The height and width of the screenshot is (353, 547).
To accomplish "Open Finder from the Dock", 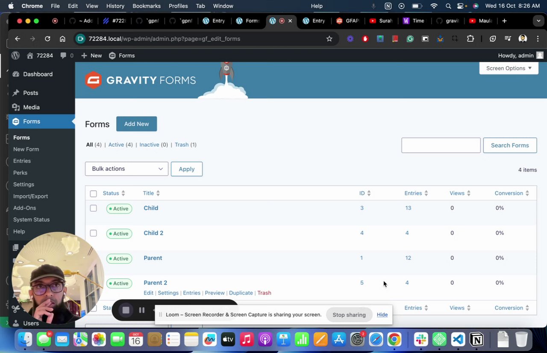I will (25, 340).
